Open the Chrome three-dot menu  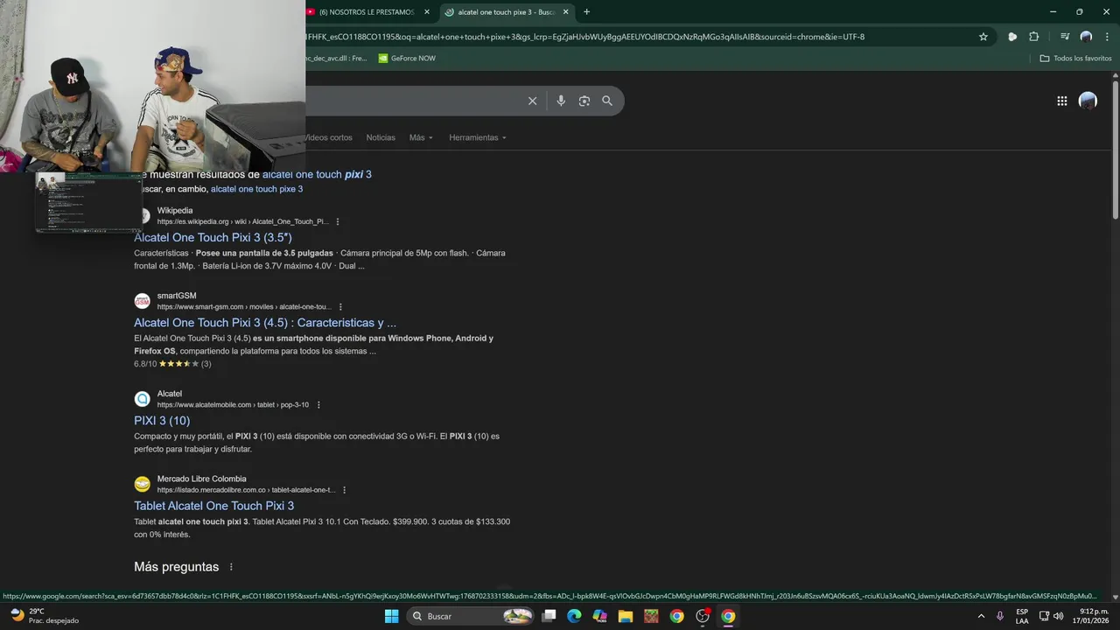(x=1107, y=37)
